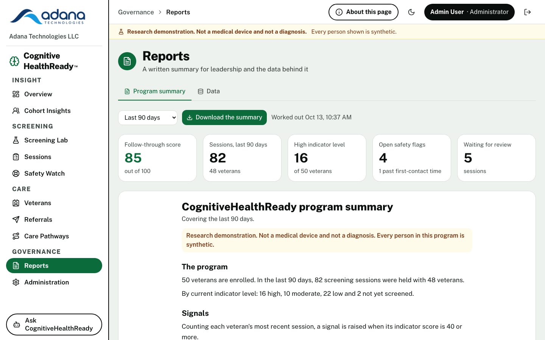The image size is (545, 340).
Task: Open Care Pathways route icon
Action: coord(16,236)
